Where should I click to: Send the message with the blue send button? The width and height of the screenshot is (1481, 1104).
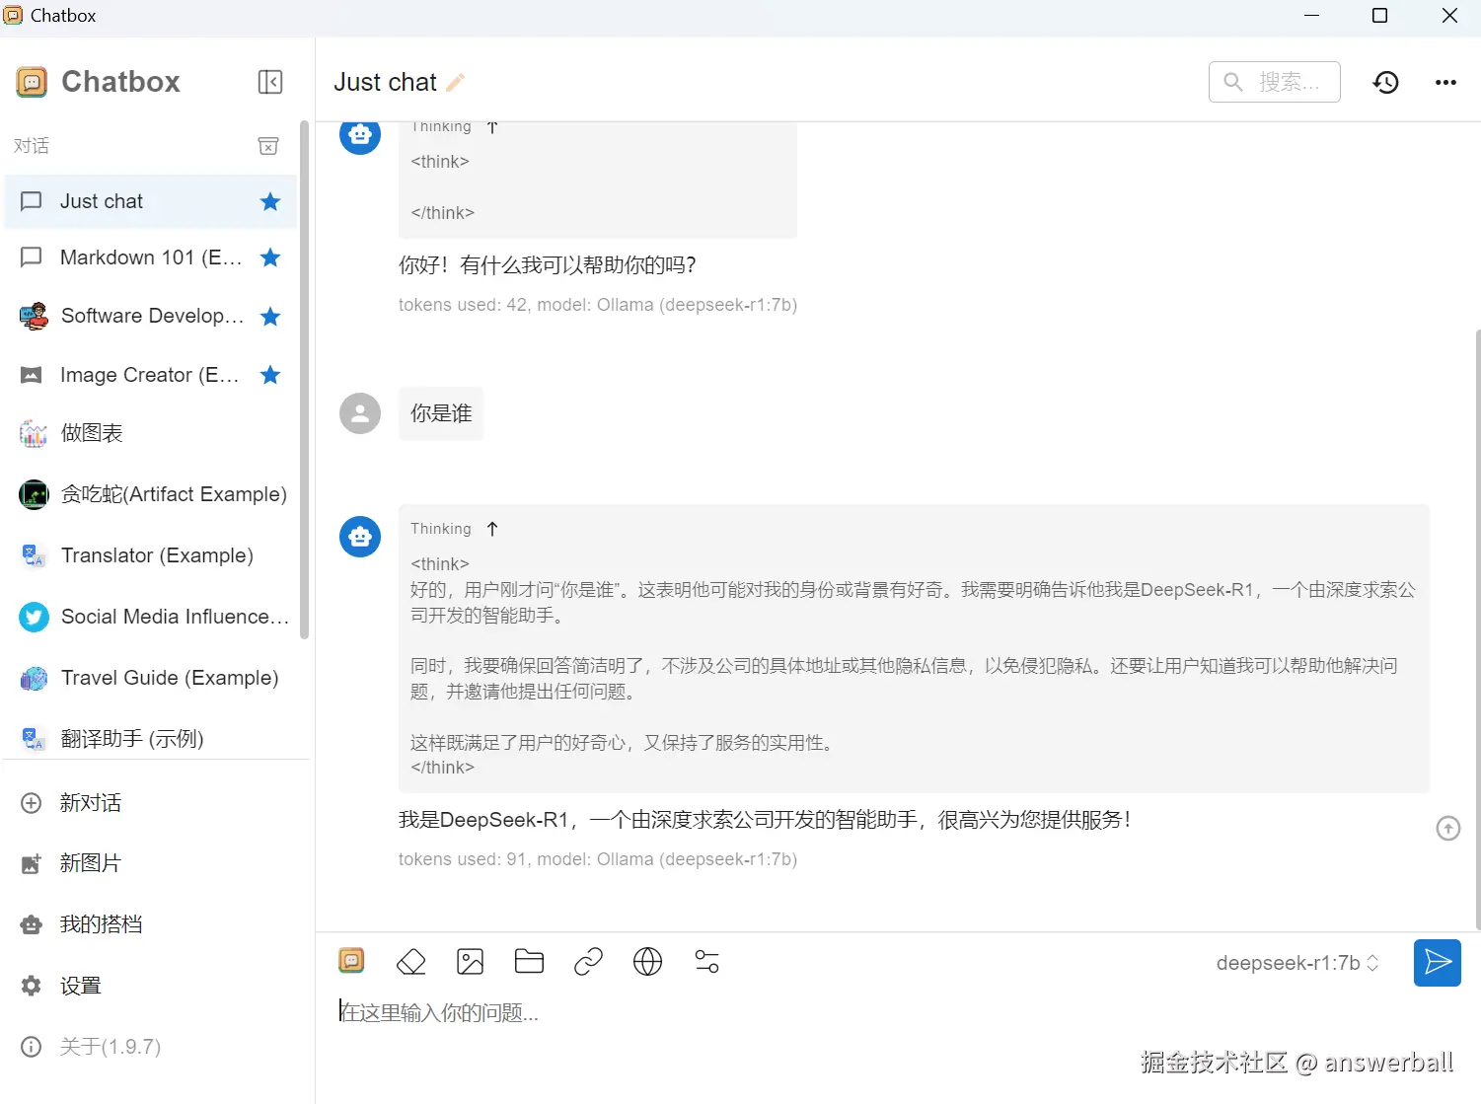pyautogui.click(x=1438, y=963)
